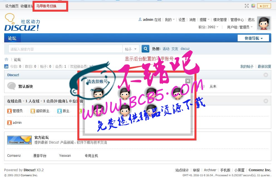This screenshot has height=182, width=276.
Task: Click the icon beside online member admin
Action: pos(9,122)
